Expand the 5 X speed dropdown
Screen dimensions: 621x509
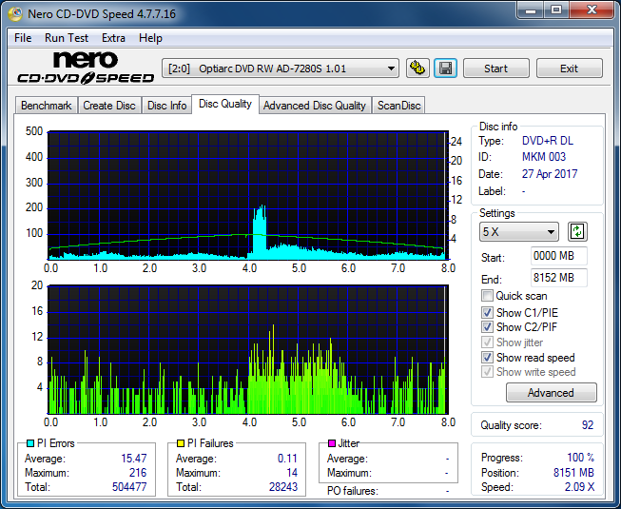click(x=519, y=232)
